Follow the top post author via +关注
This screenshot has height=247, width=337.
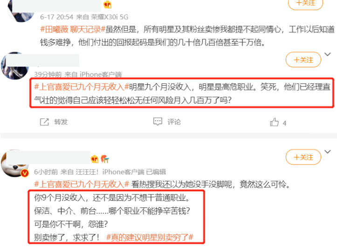(x=305, y=4)
